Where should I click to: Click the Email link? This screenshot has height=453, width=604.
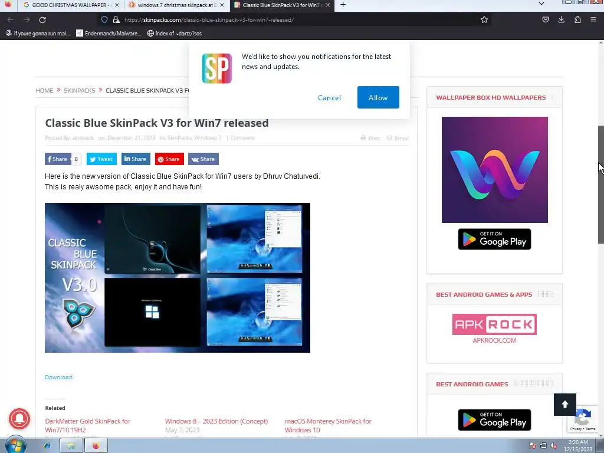click(398, 138)
